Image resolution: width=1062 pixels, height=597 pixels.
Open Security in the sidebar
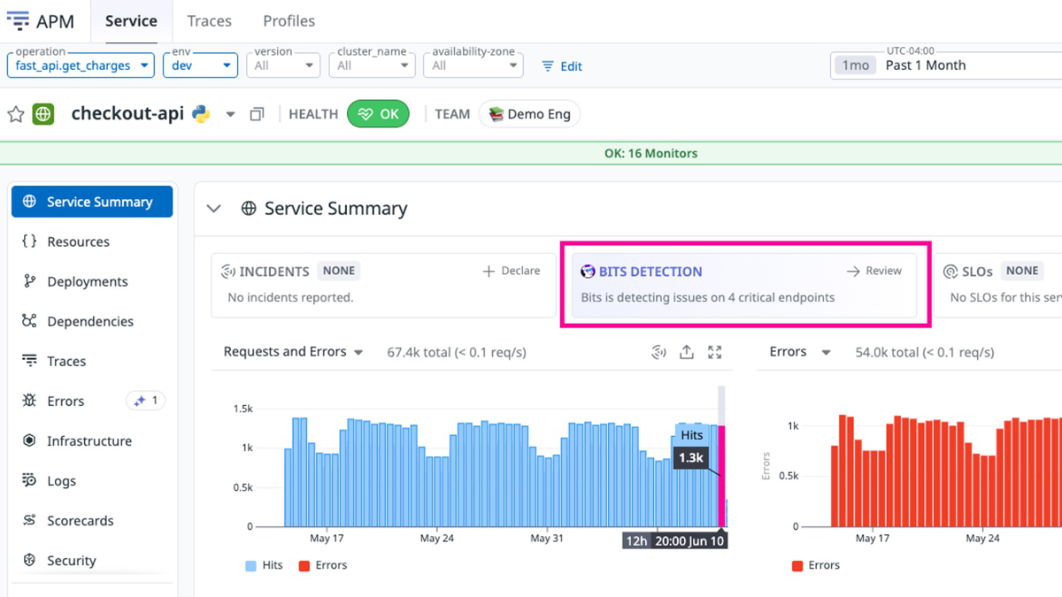coord(92,560)
